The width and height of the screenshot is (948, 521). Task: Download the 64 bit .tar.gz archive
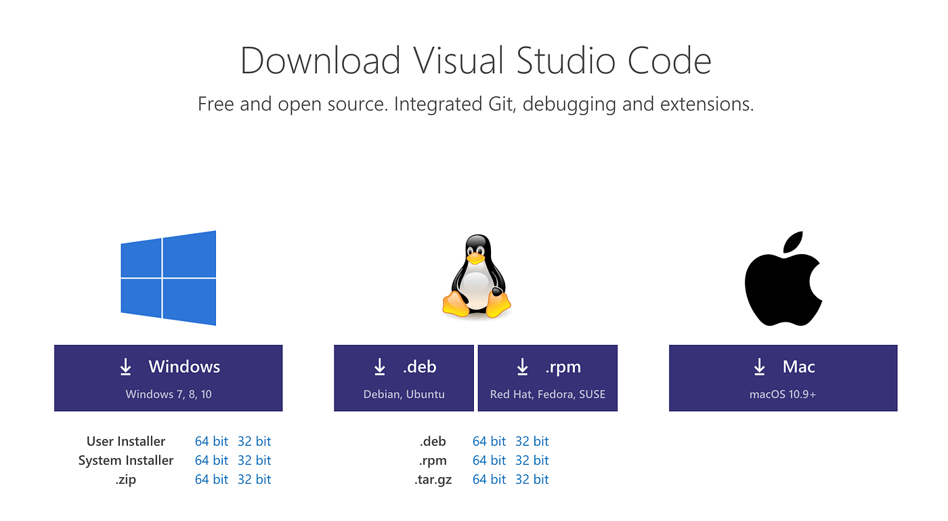(490, 479)
